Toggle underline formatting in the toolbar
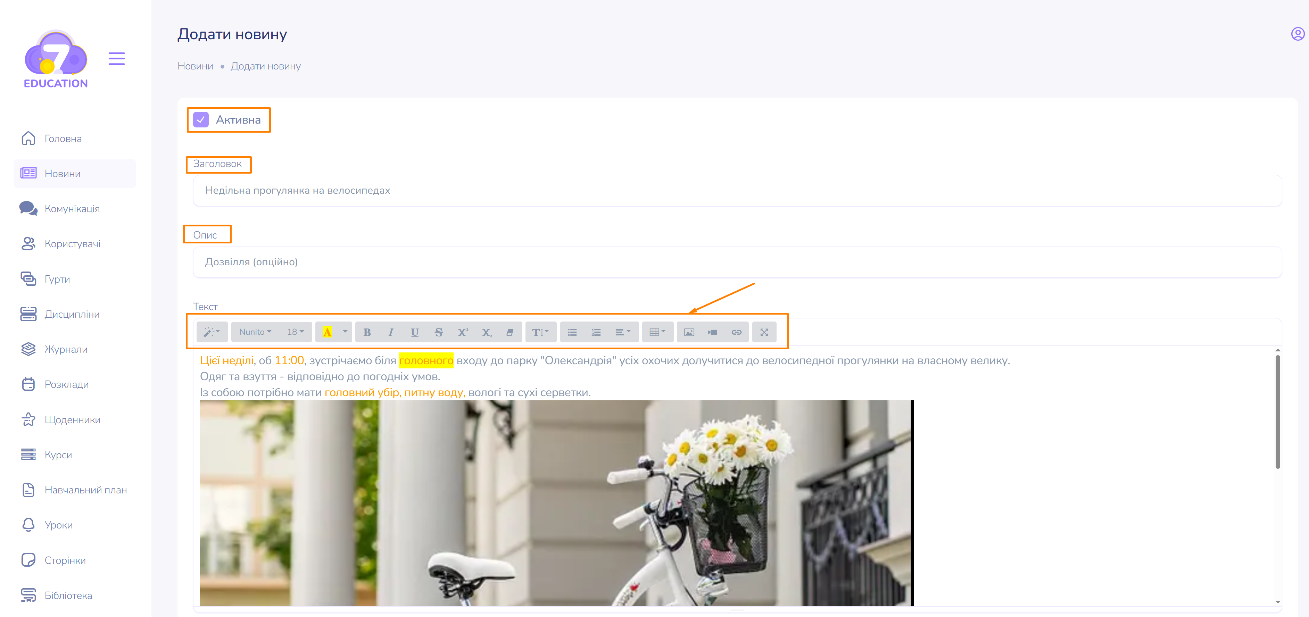1309x617 pixels. click(415, 332)
